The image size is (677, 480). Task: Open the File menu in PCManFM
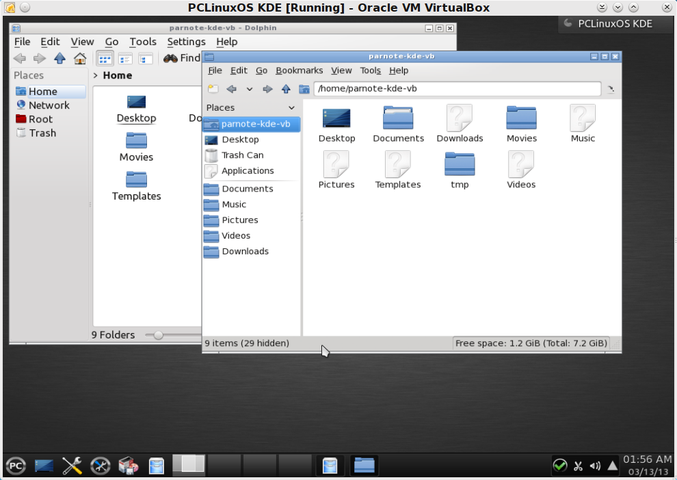[x=215, y=70]
